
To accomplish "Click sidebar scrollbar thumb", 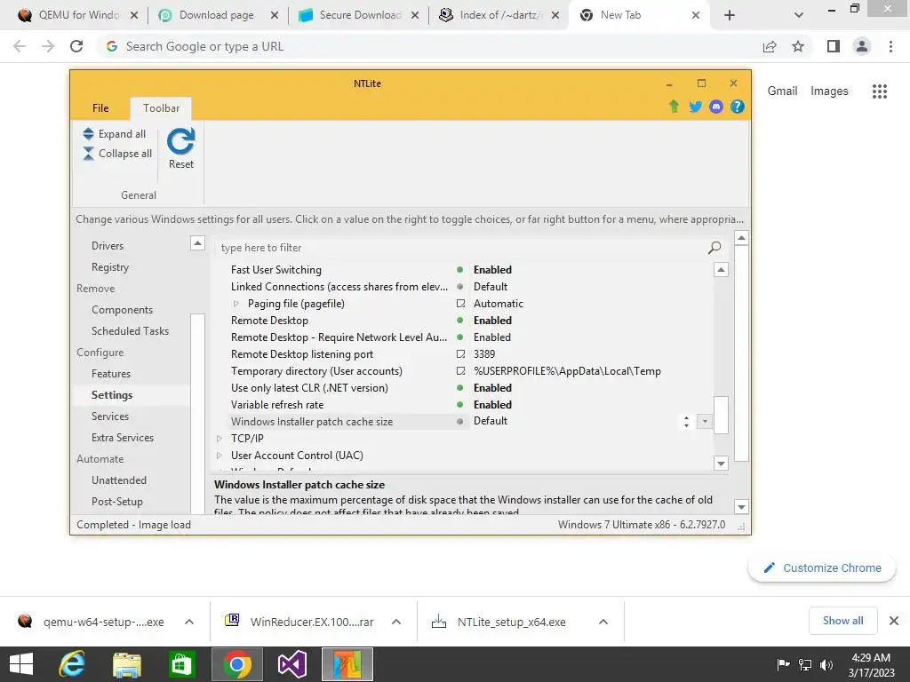I will [x=197, y=414].
